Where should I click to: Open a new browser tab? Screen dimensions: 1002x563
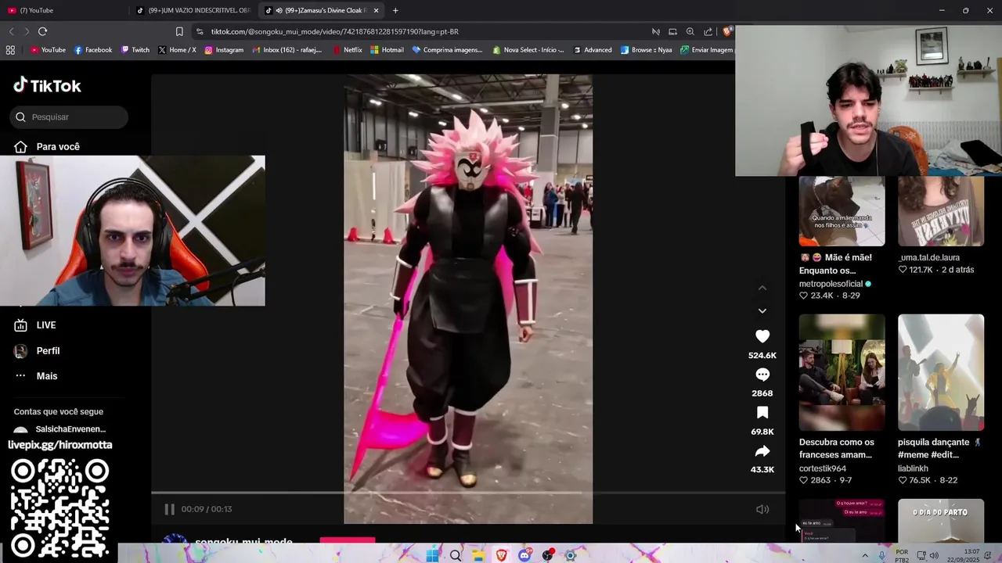pos(395,10)
